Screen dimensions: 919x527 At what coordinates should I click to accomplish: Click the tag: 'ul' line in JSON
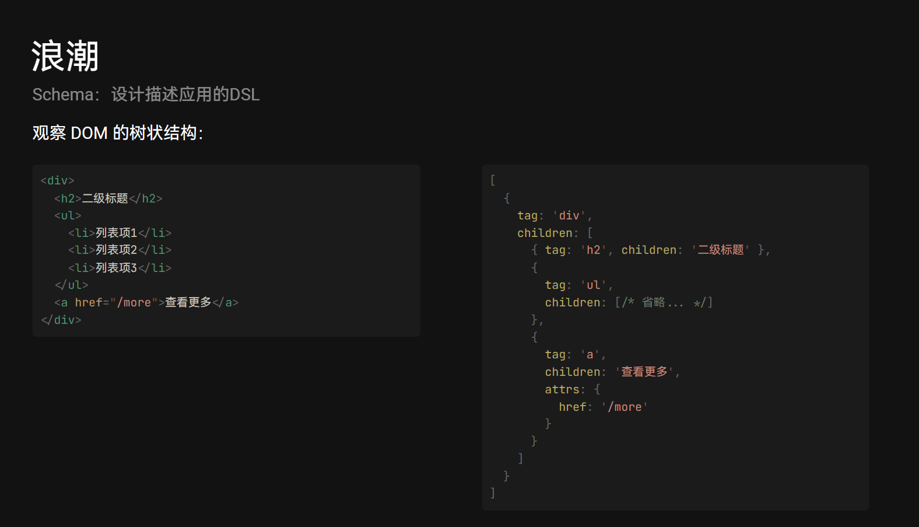click(x=578, y=285)
